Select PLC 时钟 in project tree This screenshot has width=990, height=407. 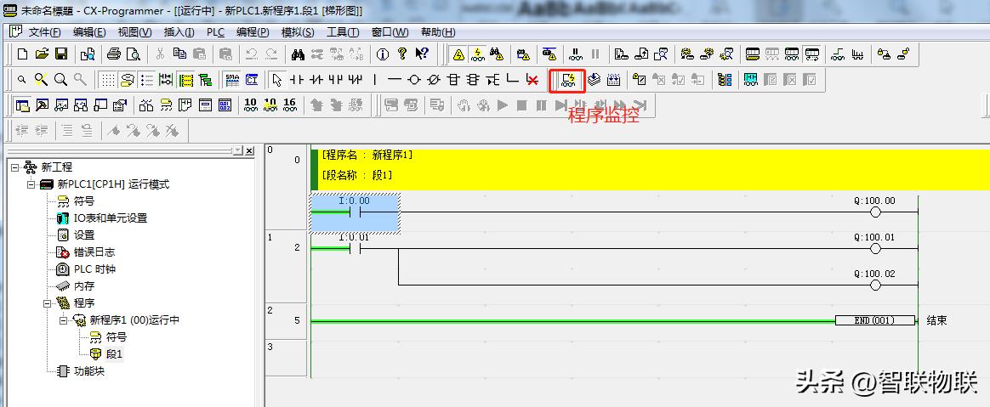click(94, 269)
